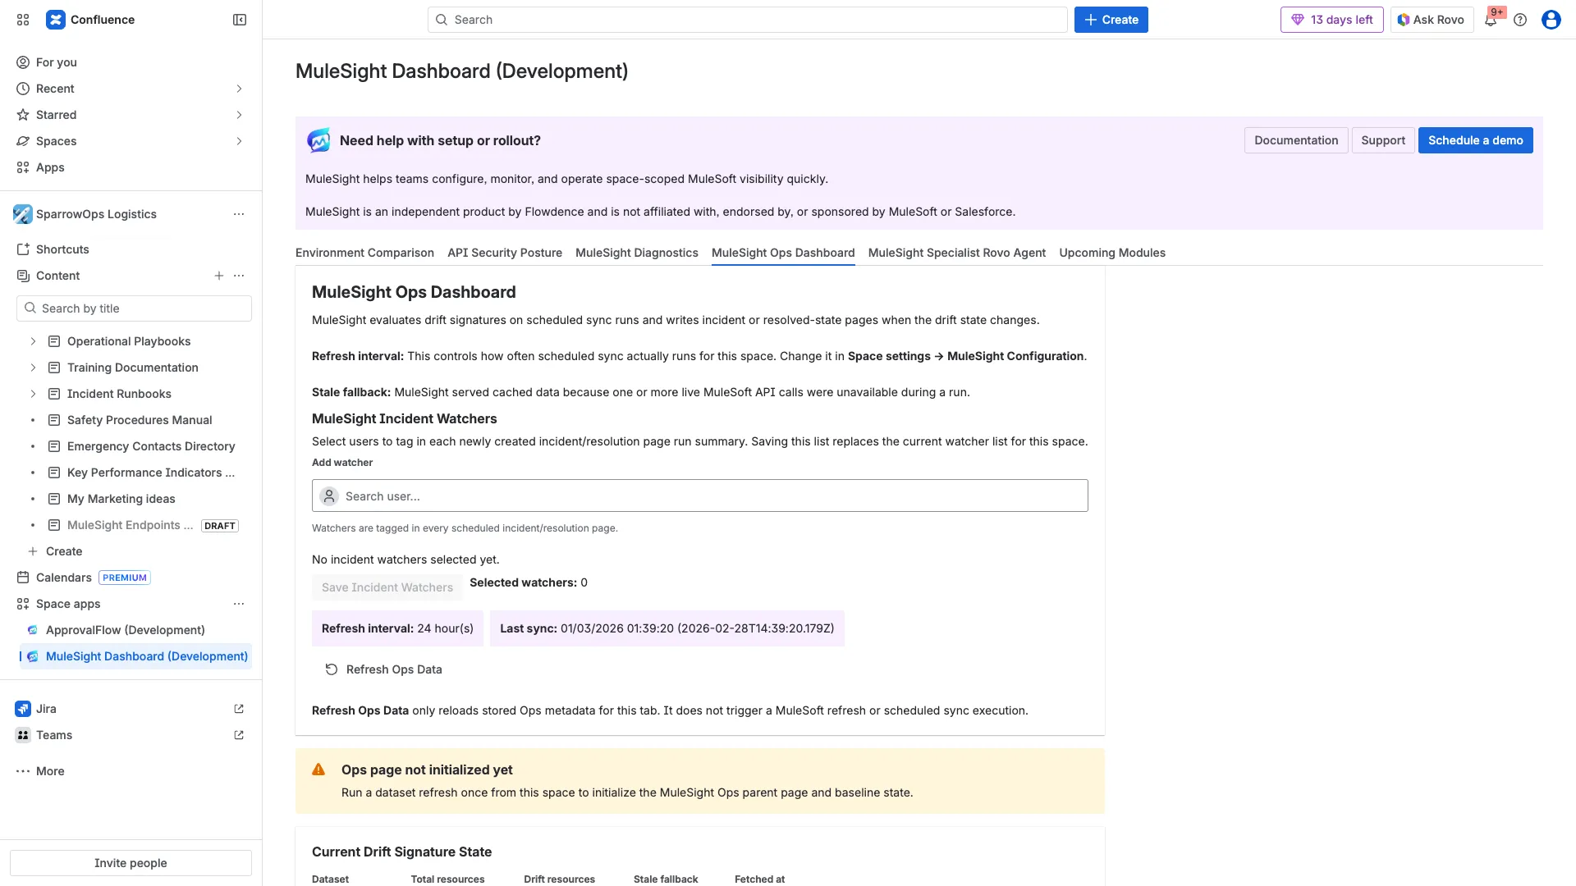Screen dimensions: 1576x886
Task: Click the 13 days left trial indicator
Action: click(x=1331, y=19)
